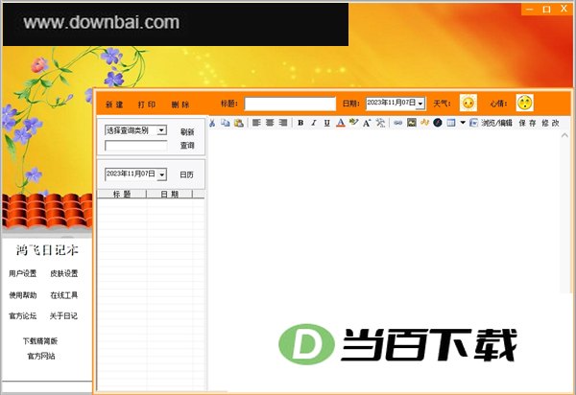Open the 选择查询类别 dropdown
The image size is (576, 395).
coord(161,130)
